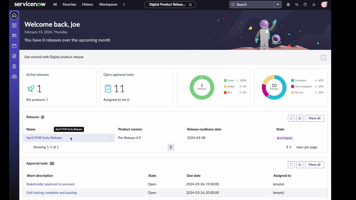
Task: Sort by Product version column header
Action: [x=130, y=129]
